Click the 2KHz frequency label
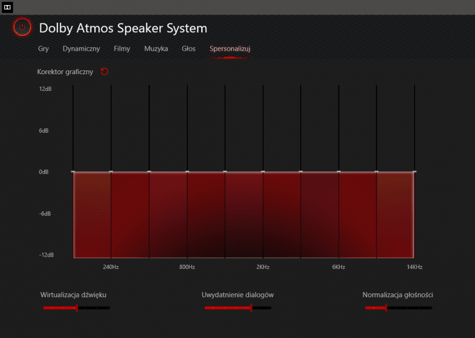 coord(263,267)
